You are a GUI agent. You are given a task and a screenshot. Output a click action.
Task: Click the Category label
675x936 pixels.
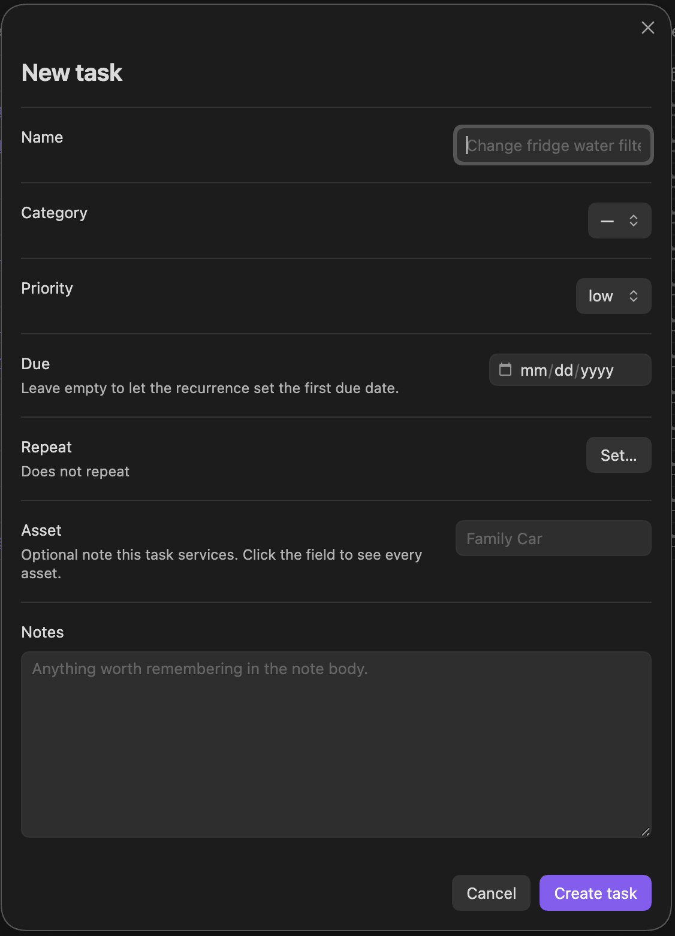pyautogui.click(x=55, y=213)
